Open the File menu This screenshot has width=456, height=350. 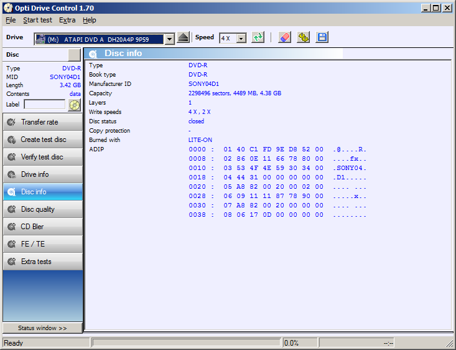point(11,20)
